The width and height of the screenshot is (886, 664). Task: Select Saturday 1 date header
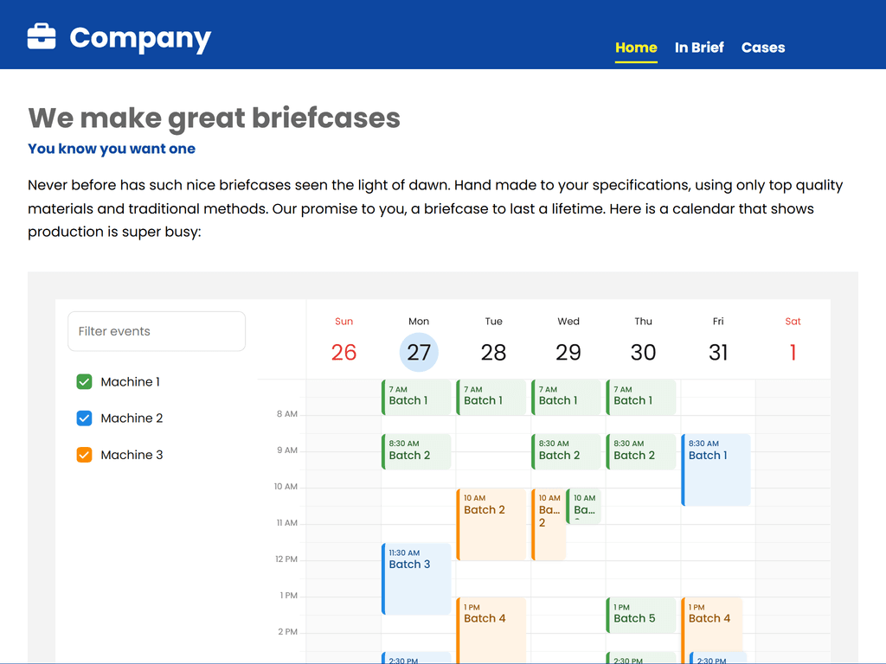(793, 352)
